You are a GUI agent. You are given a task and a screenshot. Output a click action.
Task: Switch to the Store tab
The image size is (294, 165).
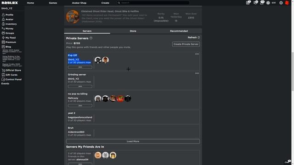pos(133,31)
